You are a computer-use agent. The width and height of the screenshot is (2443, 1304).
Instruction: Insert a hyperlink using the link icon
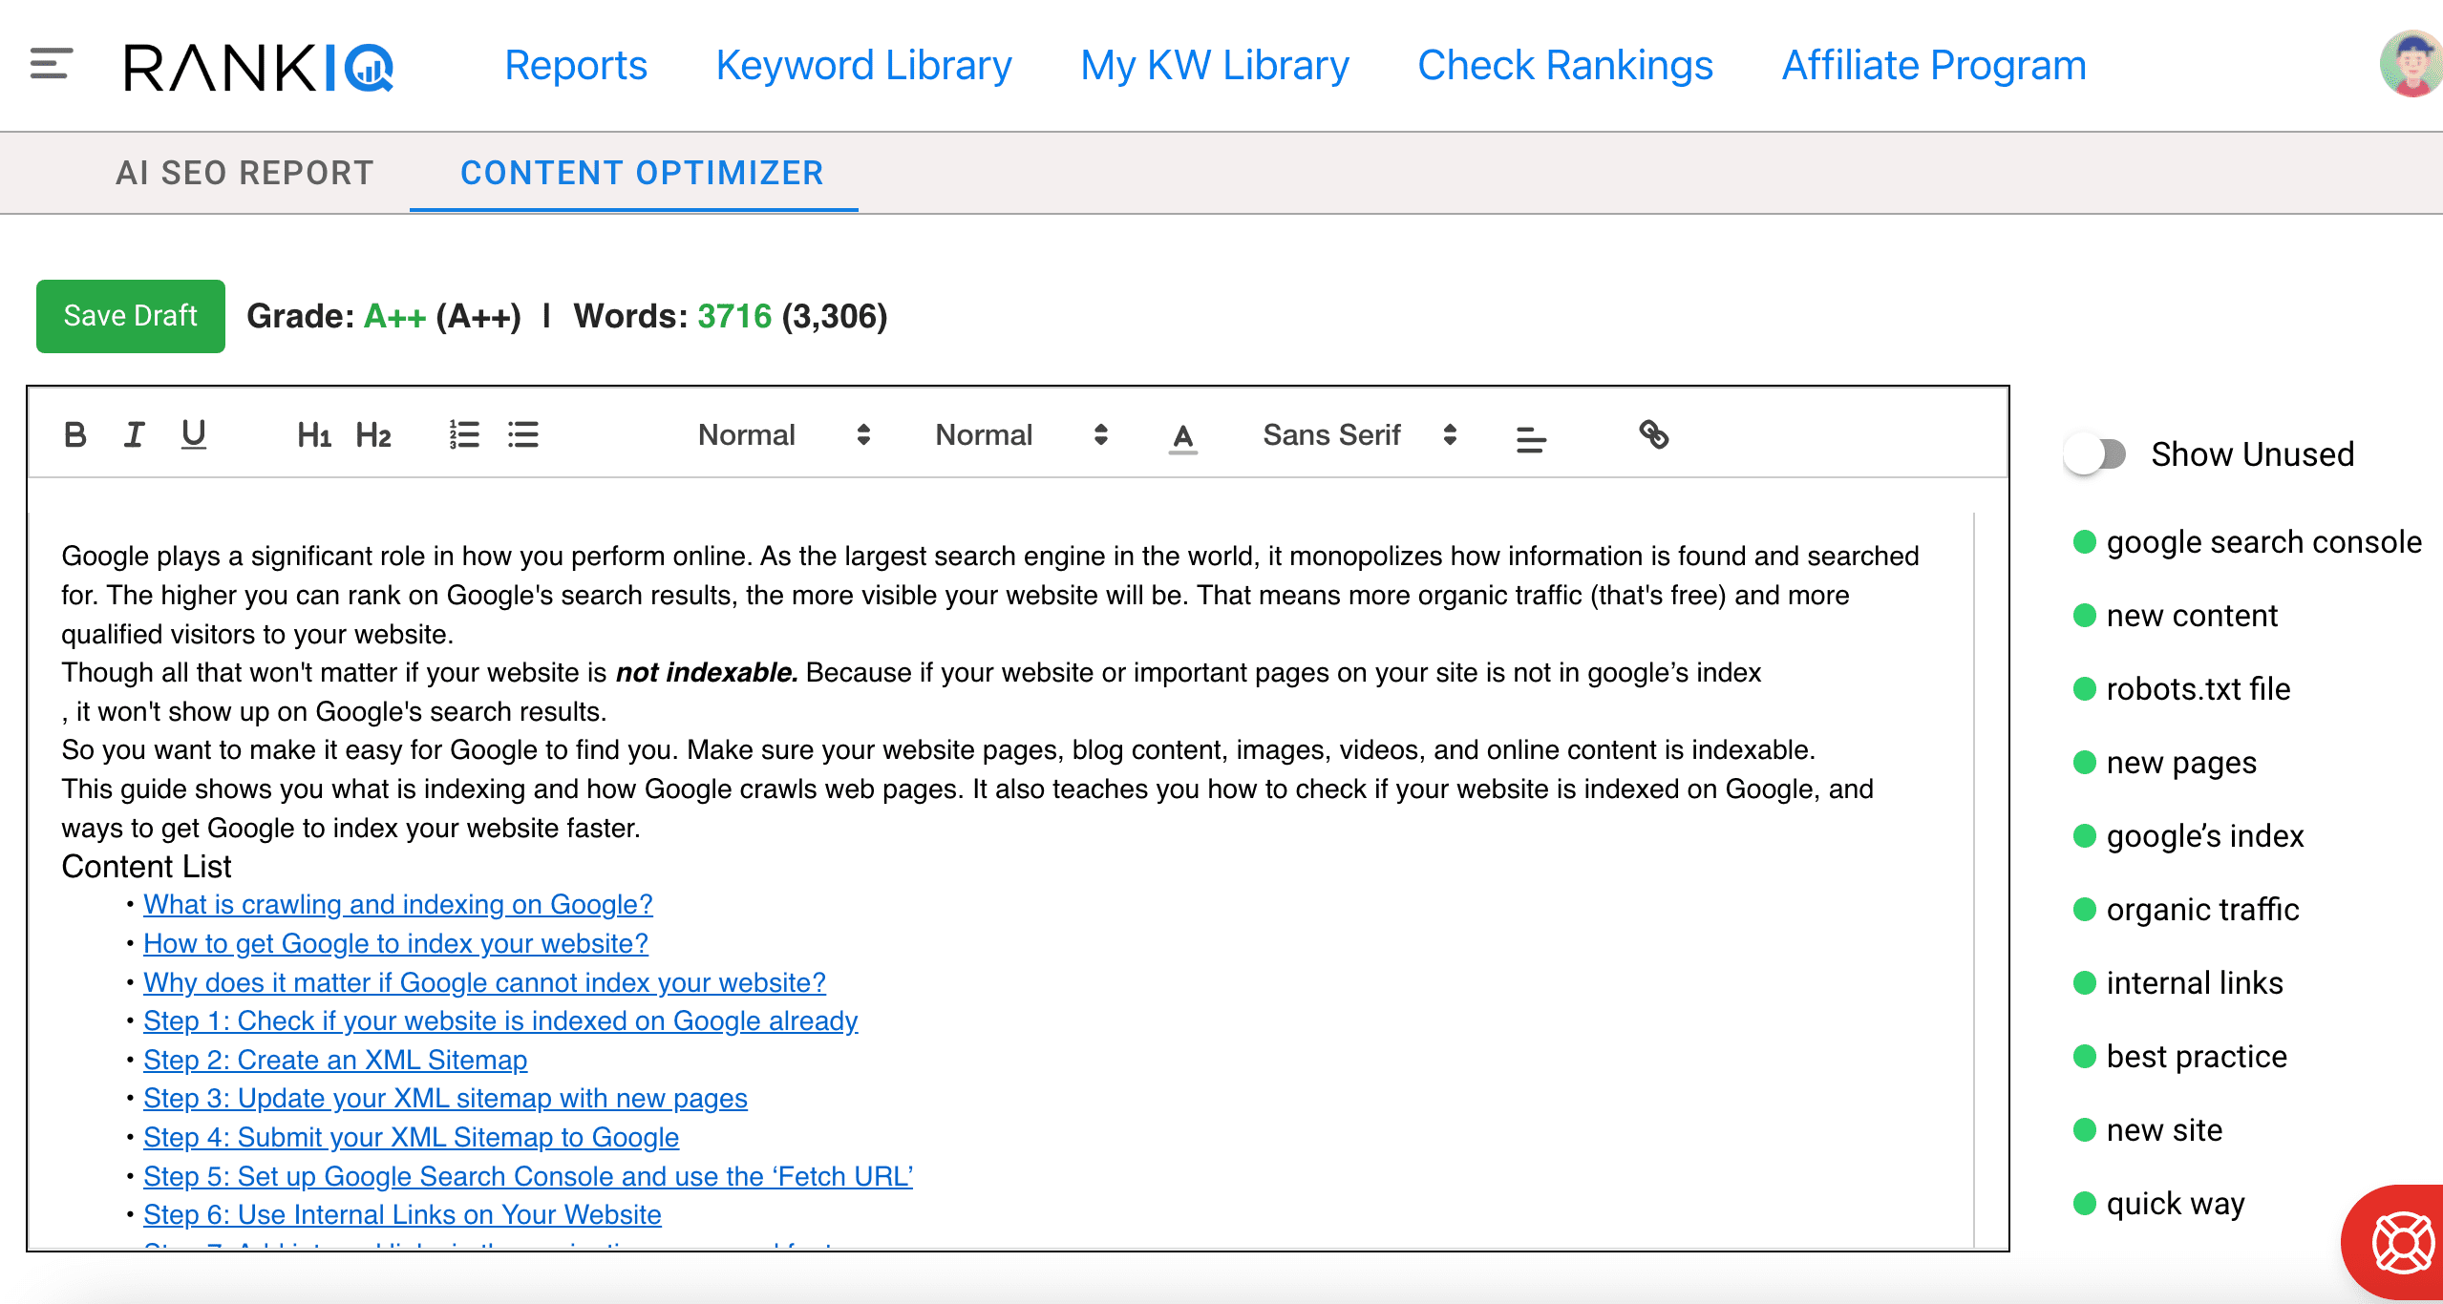point(1654,435)
